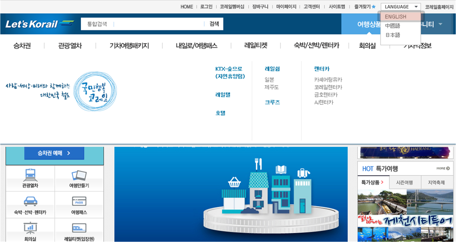Image resolution: width=456 pixels, height=242 pixels.
Task: Click the 로그인 link
Action: click(206, 7)
